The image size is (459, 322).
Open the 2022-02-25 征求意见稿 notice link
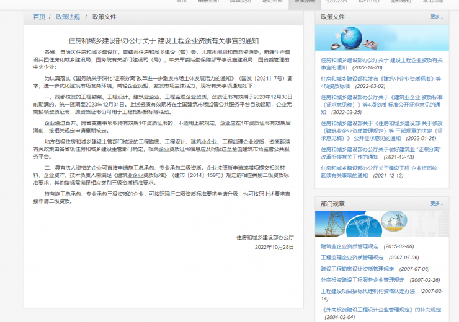tap(381, 105)
